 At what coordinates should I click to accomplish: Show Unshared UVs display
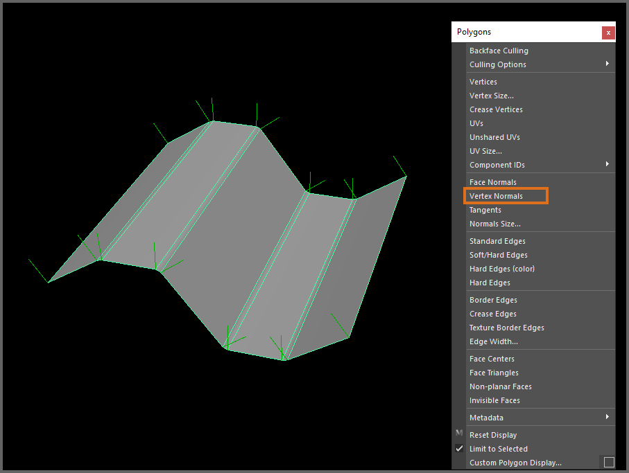tap(494, 137)
